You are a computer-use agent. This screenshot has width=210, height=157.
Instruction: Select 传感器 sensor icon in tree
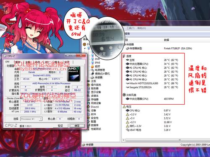92,77
